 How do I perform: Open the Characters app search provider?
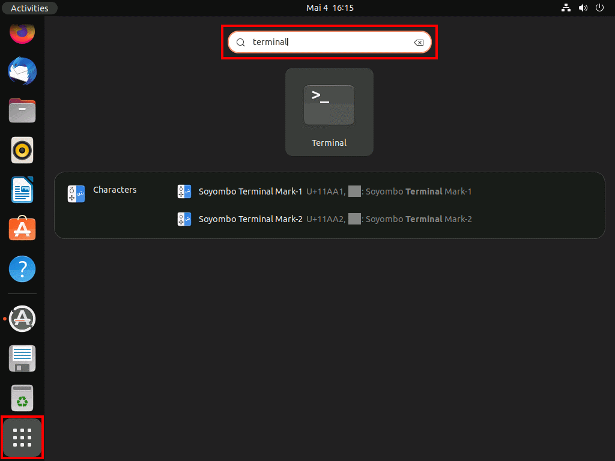pyautogui.click(x=102, y=192)
